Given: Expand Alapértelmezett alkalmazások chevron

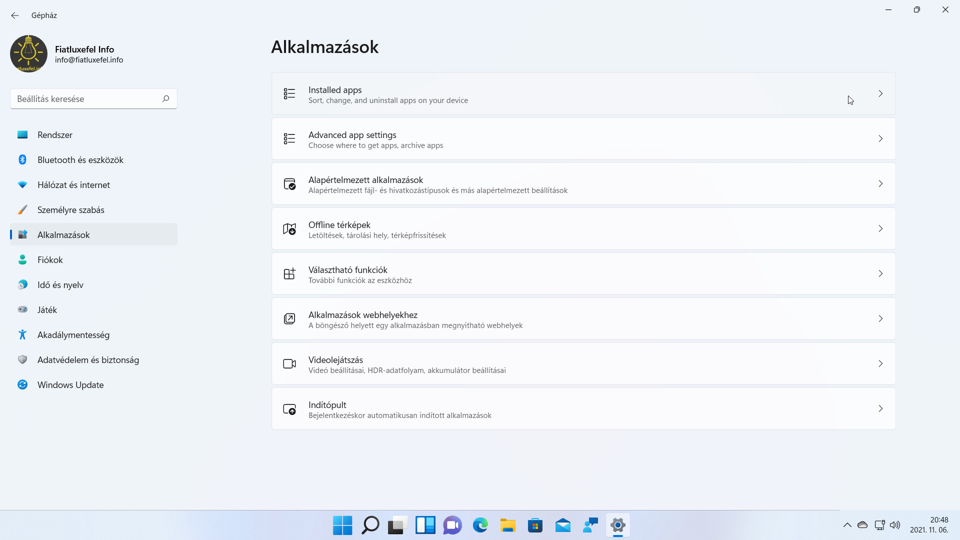Looking at the screenshot, I should (880, 183).
